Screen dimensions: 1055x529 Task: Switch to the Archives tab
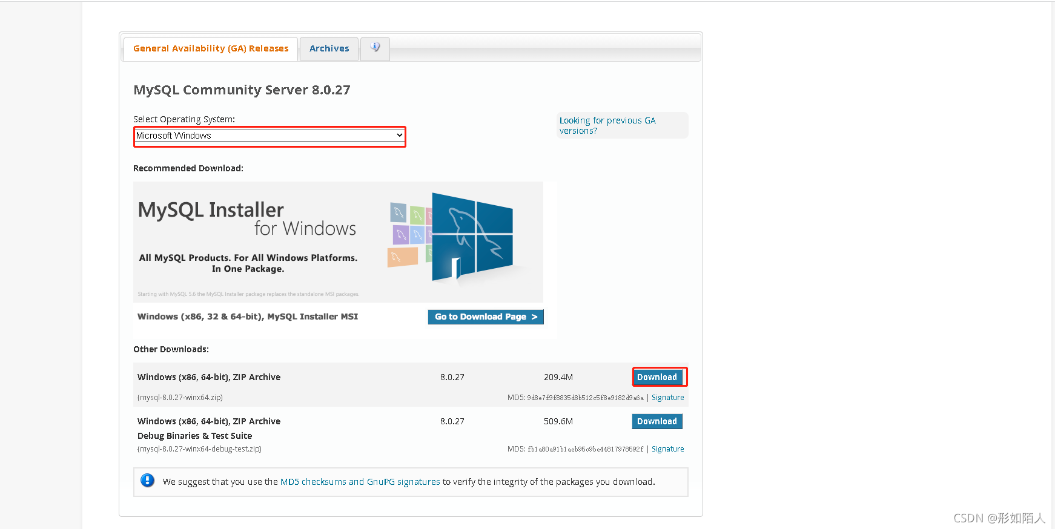(329, 48)
